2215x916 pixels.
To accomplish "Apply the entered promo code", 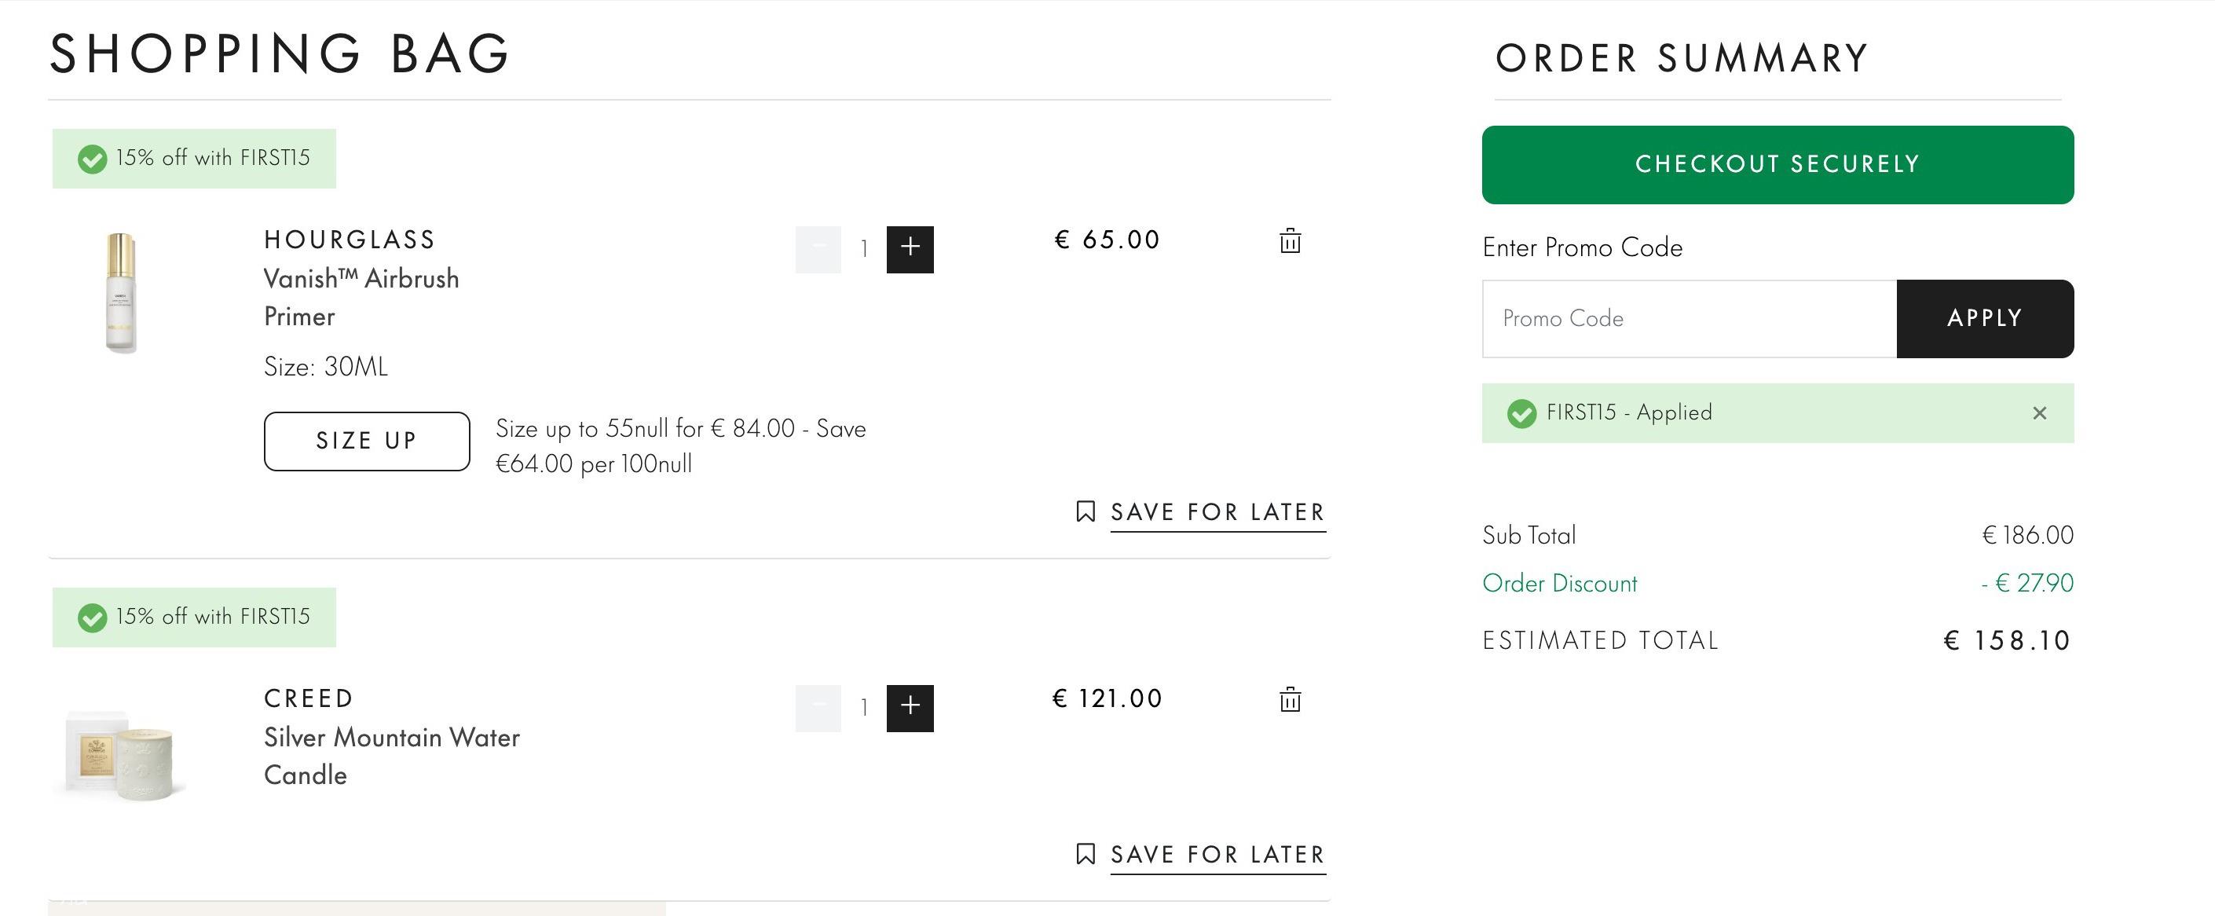I will (1985, 318).
